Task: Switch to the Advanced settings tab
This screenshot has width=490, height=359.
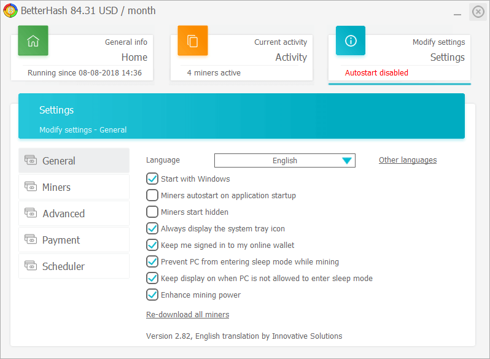Action: pos(74,214)
